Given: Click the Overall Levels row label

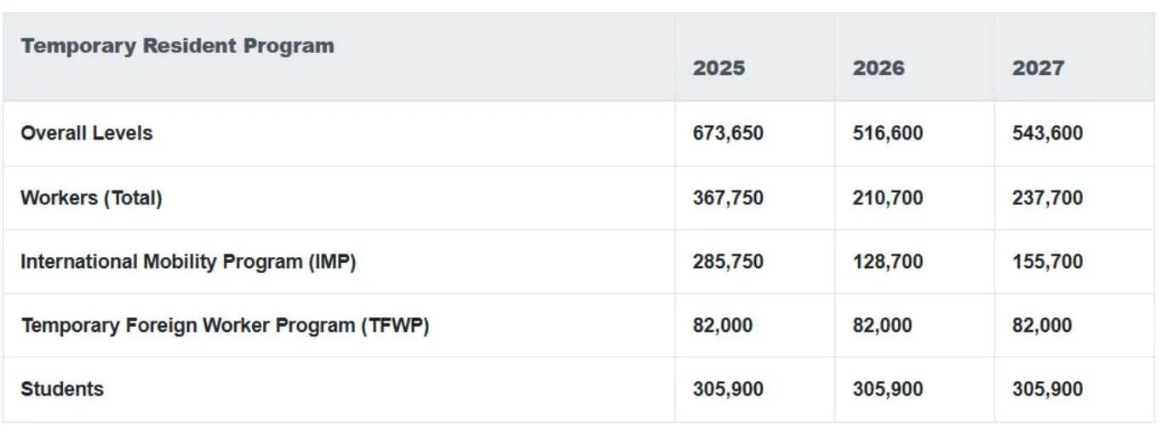Looking at the screenshot, I should click(x=87, y=133).
